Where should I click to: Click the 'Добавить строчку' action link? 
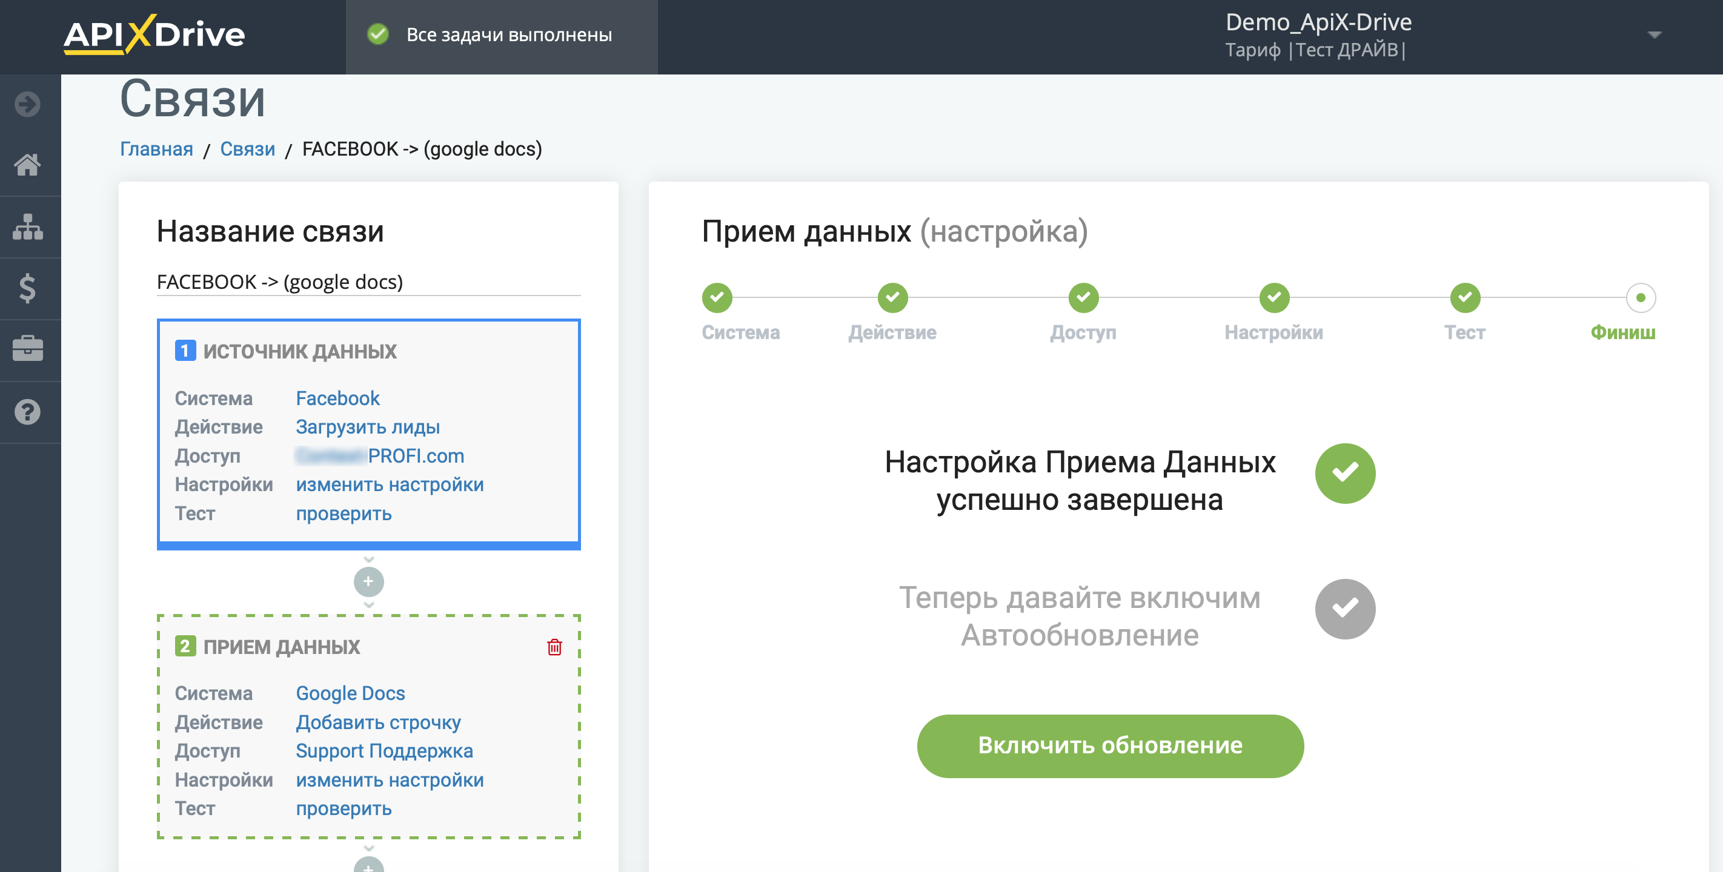click(379, 722)
